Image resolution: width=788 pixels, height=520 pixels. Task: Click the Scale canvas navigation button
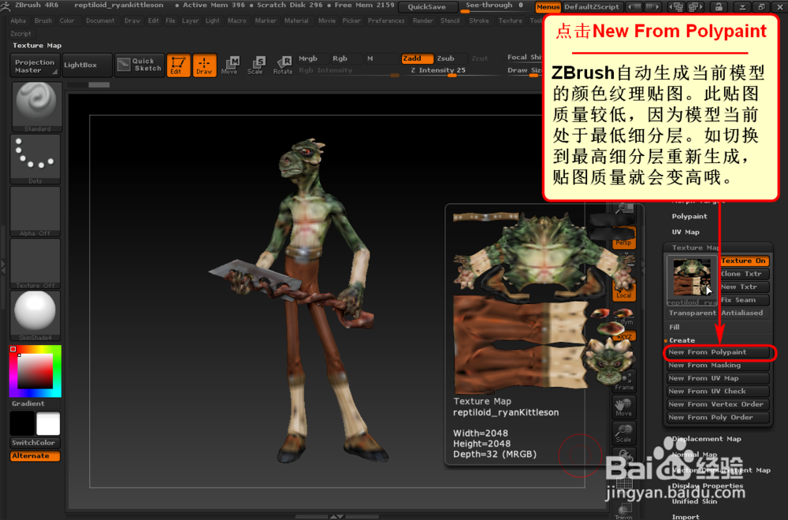pos(623,433)
